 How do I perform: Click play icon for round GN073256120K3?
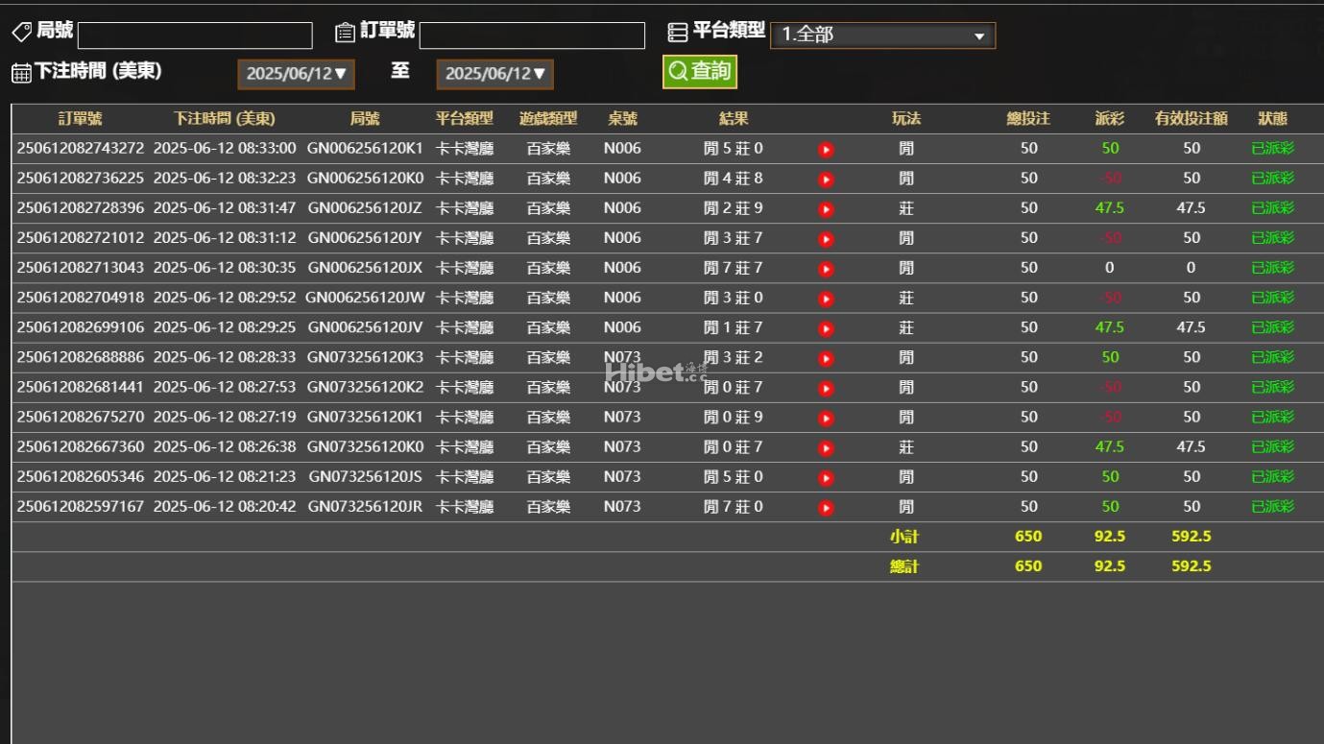tap(826, 359)
